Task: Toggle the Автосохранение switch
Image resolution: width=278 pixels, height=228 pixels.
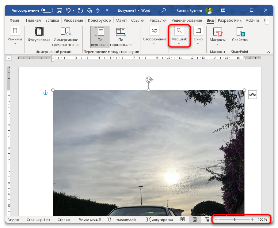Action: [x=47, y=10]
